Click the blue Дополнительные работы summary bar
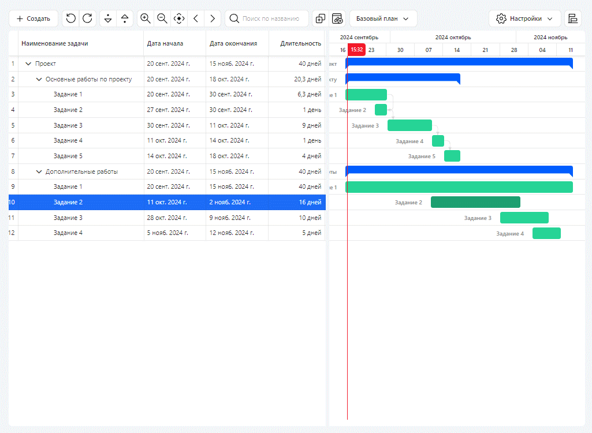This screenshot has height=433, width=592. click(x=459, y=171)
